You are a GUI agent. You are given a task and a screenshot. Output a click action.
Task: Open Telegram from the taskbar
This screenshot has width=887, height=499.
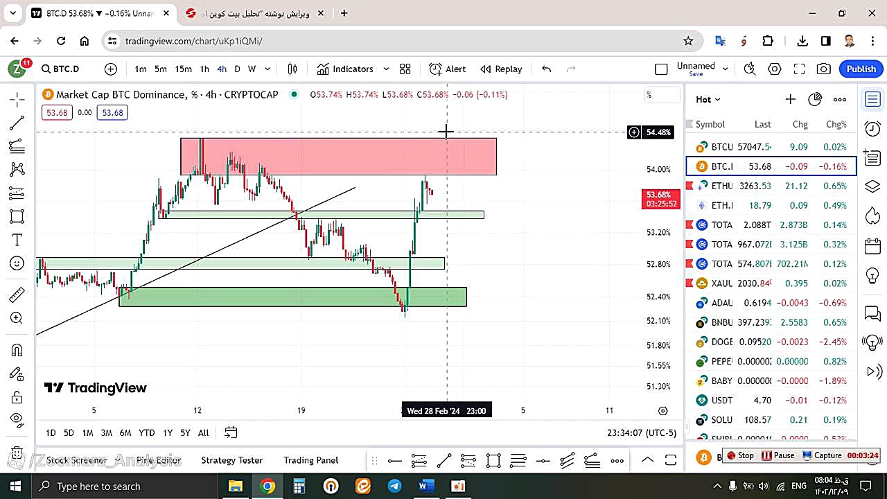(394, 486)
